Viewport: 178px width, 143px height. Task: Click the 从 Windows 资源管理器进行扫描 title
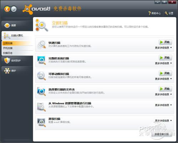(x=70, y=103)
